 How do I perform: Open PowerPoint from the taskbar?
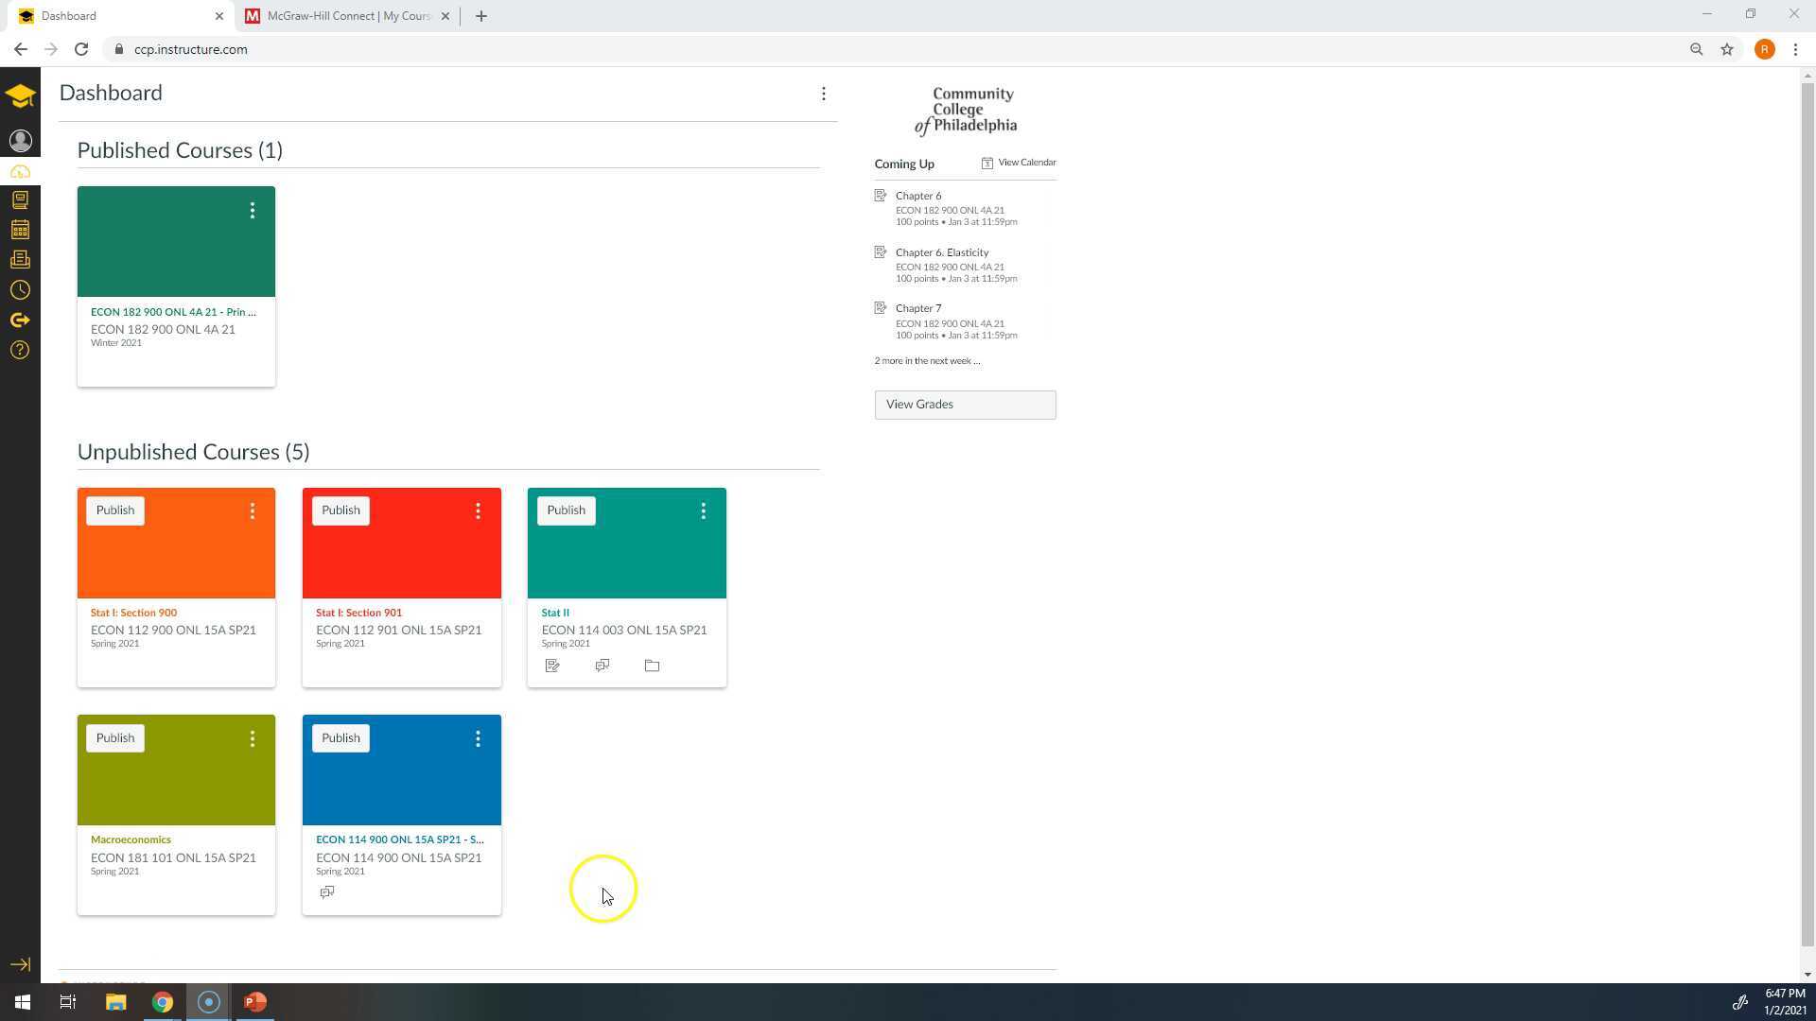click(x=255, y=1002)
